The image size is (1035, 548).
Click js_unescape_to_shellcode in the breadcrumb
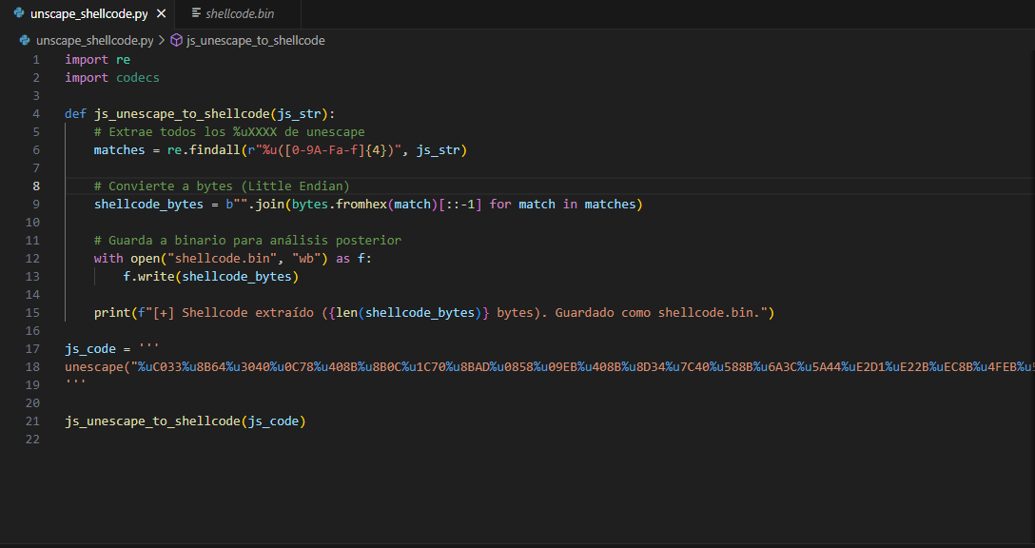[x=256, y=40]
